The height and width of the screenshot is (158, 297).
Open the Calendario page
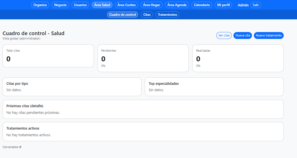tap(202, 5)
